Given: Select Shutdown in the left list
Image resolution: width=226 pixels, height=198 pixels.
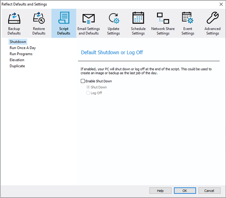Looking at the screenshot, I should coord(18,42).
